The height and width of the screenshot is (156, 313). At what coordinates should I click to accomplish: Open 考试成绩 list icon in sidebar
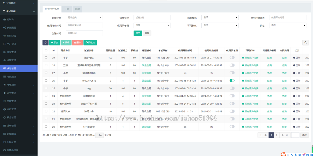tap(4, 76)
